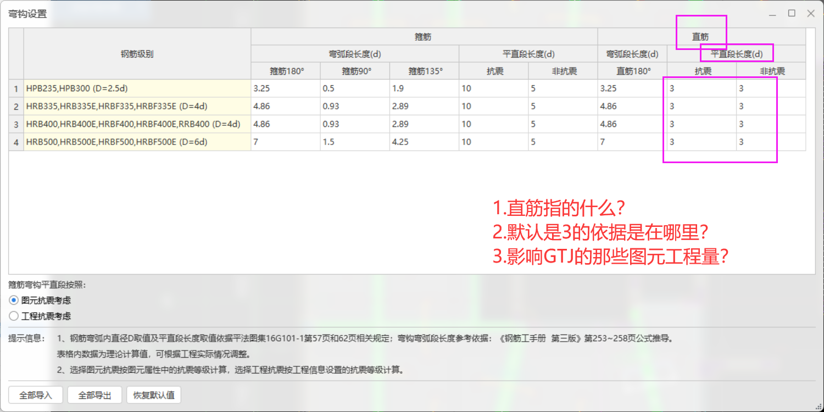Click the 箍筋 group header
824x412 pixels.
pyautogui.click(x=424, y=37)
